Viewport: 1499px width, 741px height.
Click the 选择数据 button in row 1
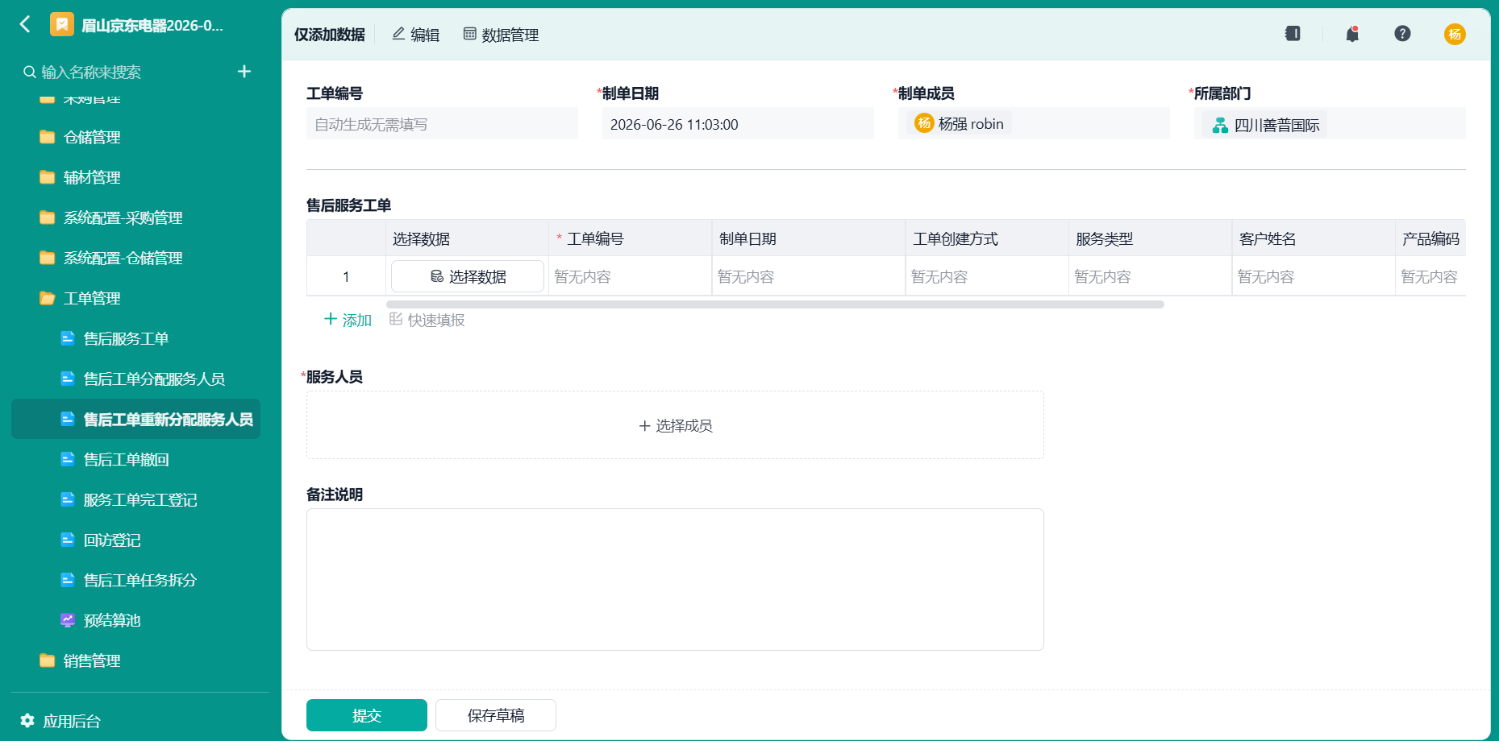(x=468, y=276)
